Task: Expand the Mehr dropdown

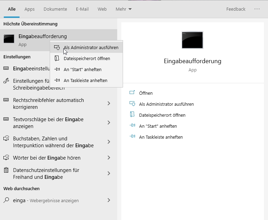Action: point(124,9)
